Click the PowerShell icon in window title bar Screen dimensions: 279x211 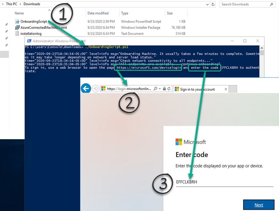29,41
